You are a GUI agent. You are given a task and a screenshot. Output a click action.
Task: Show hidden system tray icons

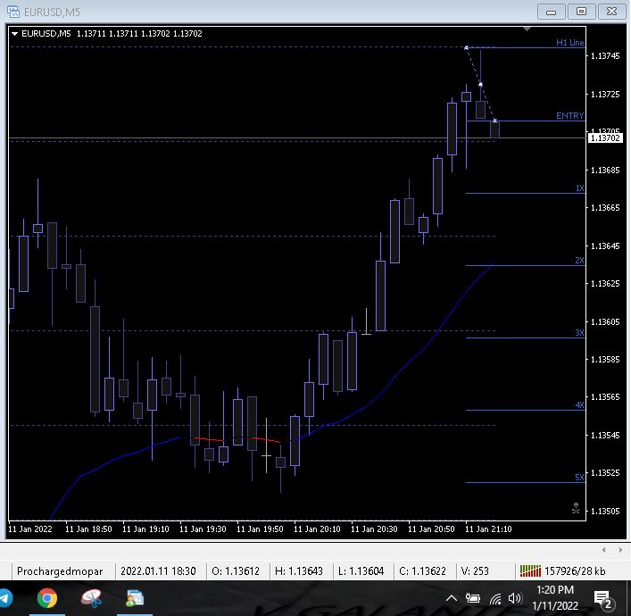tap(452, 599)
